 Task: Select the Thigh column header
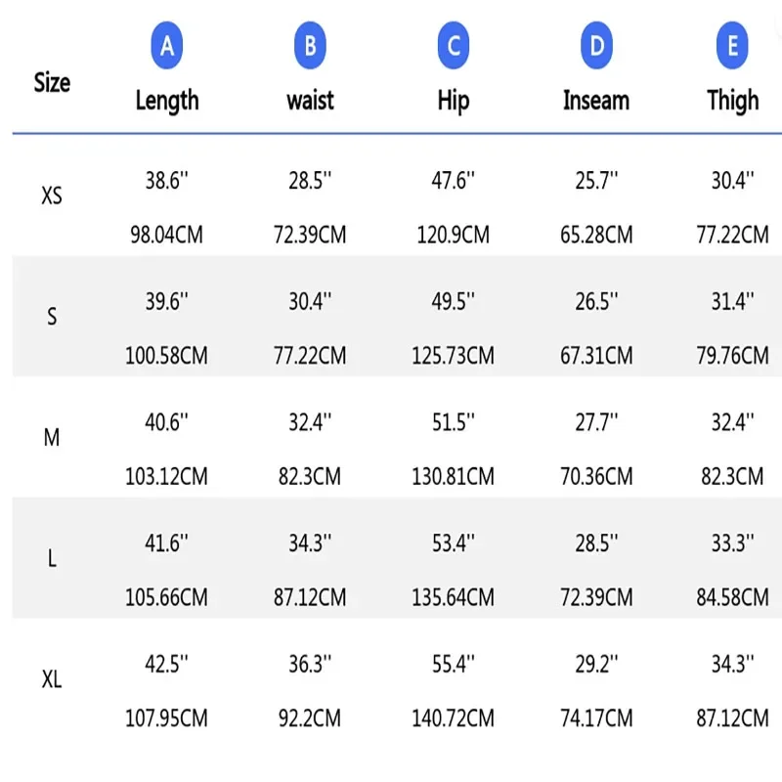click(733, 101)
